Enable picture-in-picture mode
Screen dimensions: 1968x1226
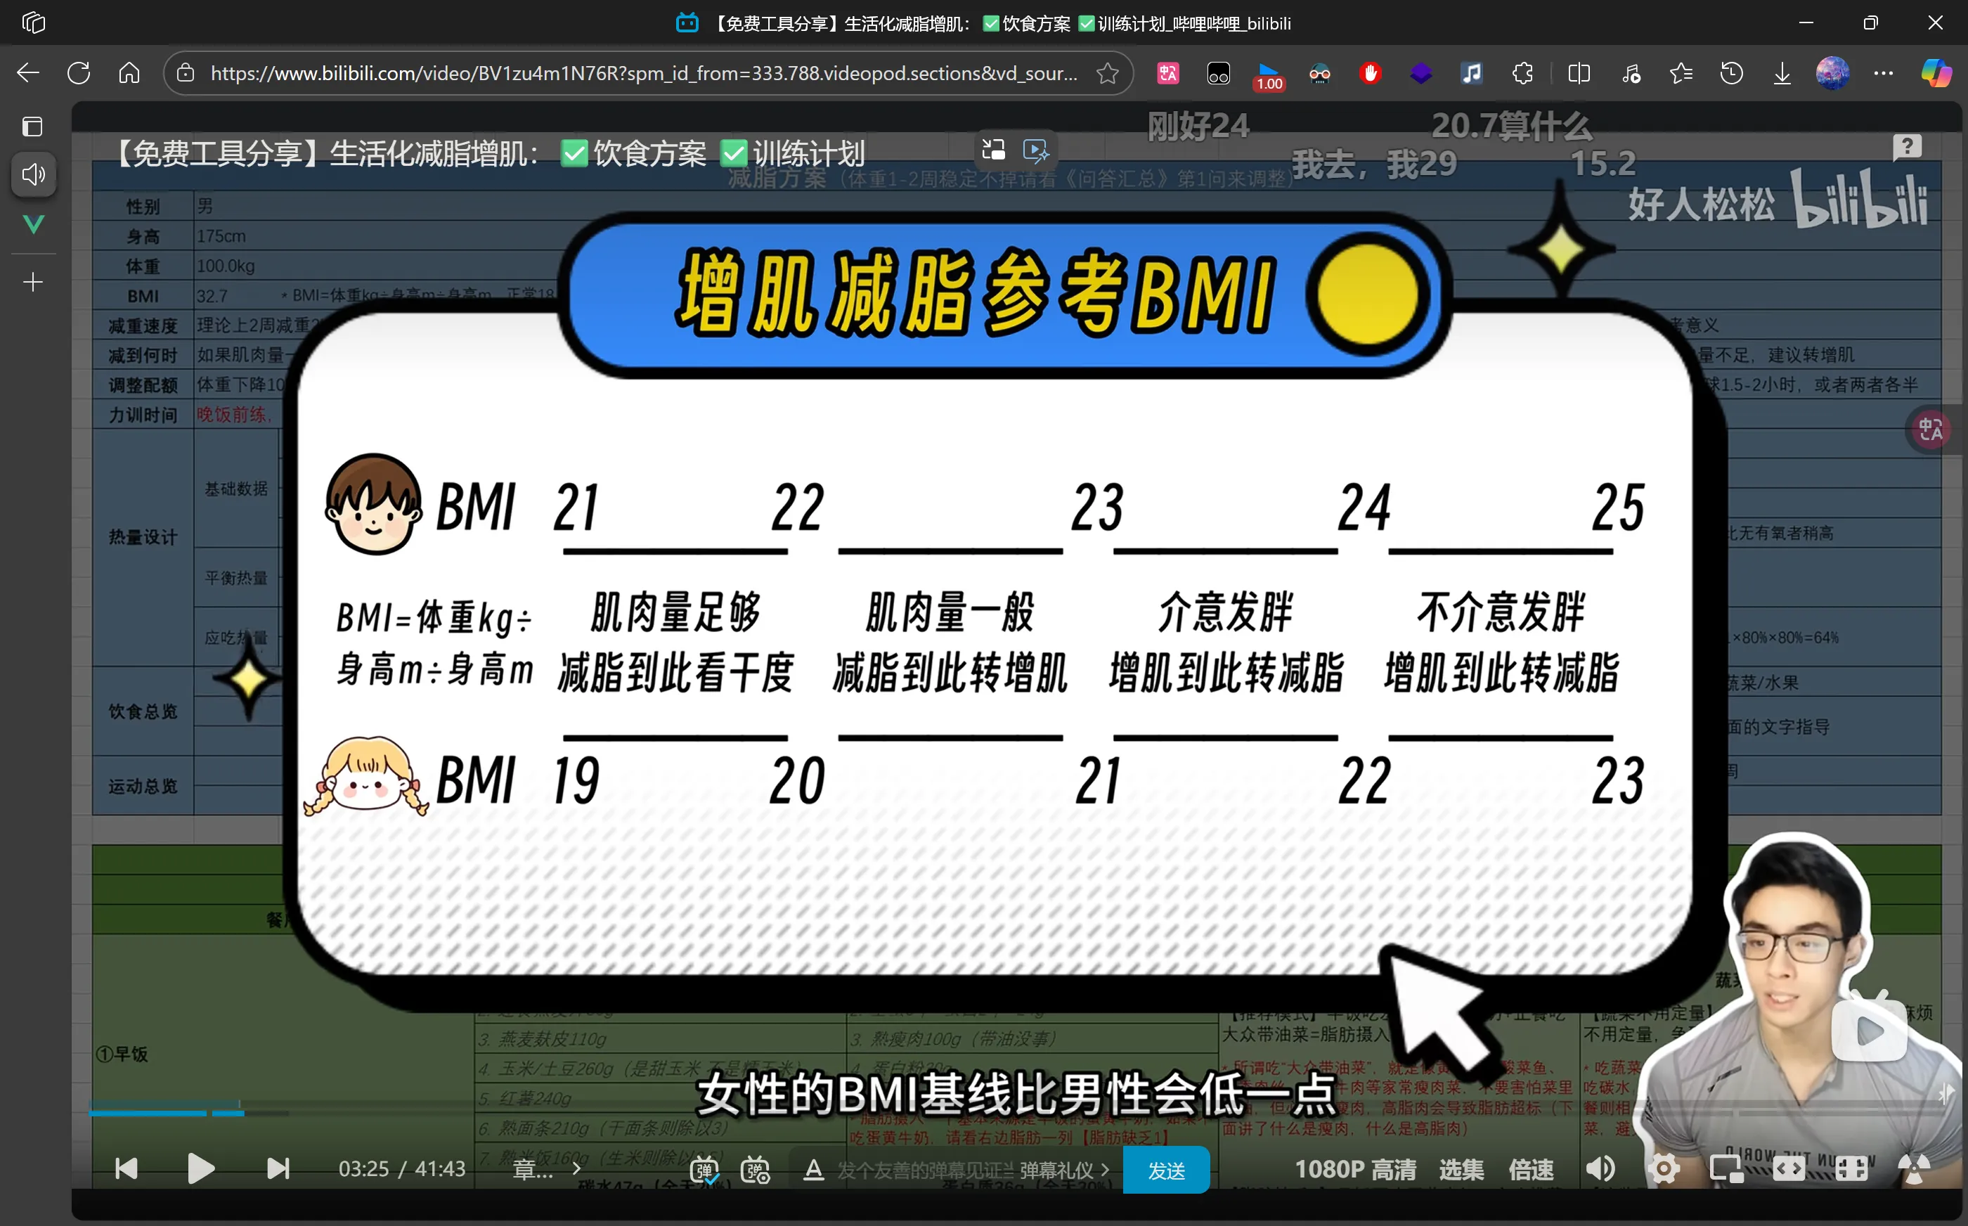[x=1726, y=1169]
